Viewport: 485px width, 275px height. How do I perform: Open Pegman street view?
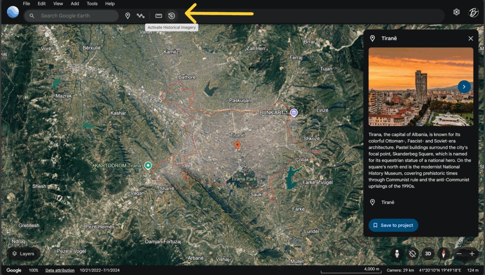[x=397, y=254]
